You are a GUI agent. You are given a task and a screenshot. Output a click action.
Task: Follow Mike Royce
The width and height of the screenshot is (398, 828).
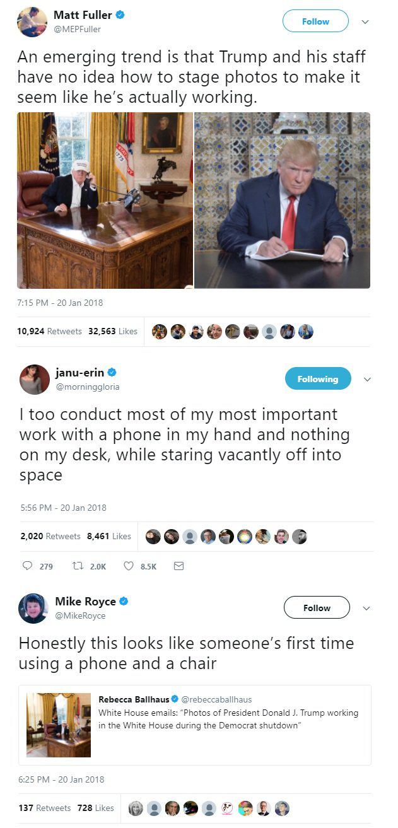pos(317,608)
